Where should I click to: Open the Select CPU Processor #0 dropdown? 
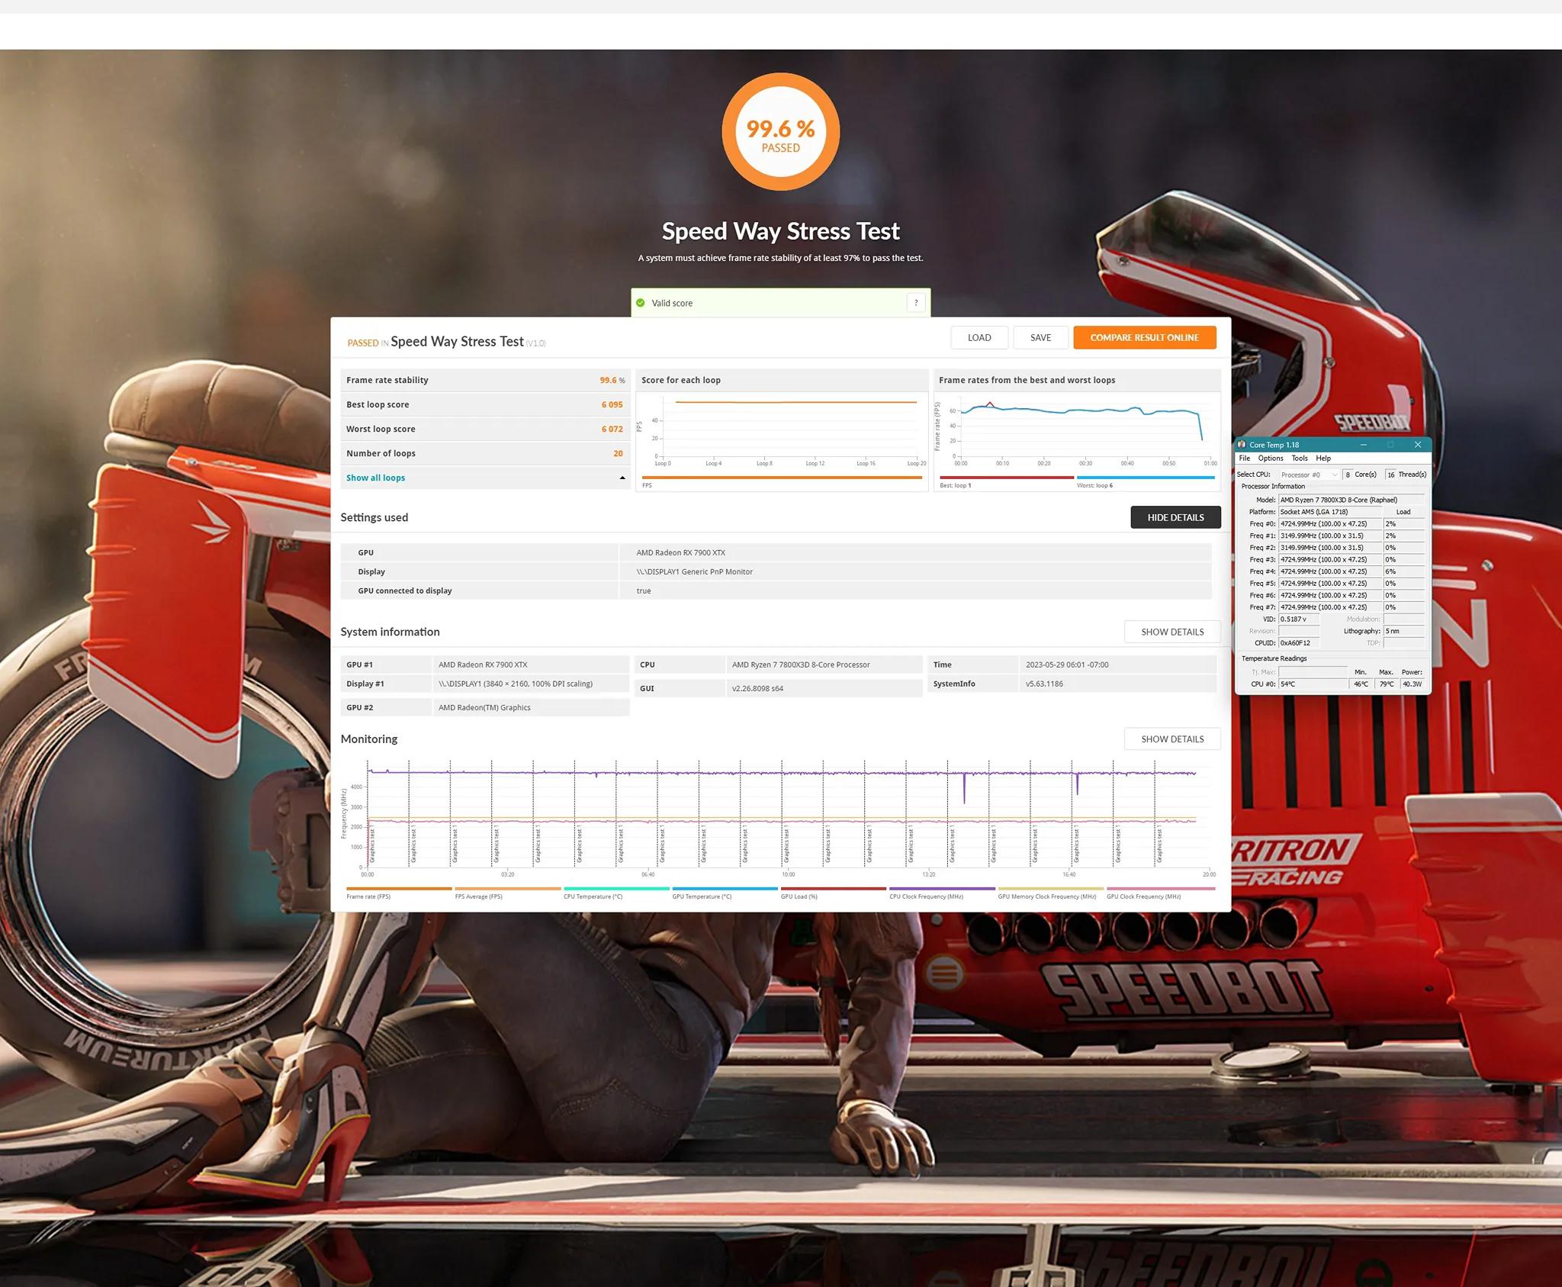(1309, 475)
